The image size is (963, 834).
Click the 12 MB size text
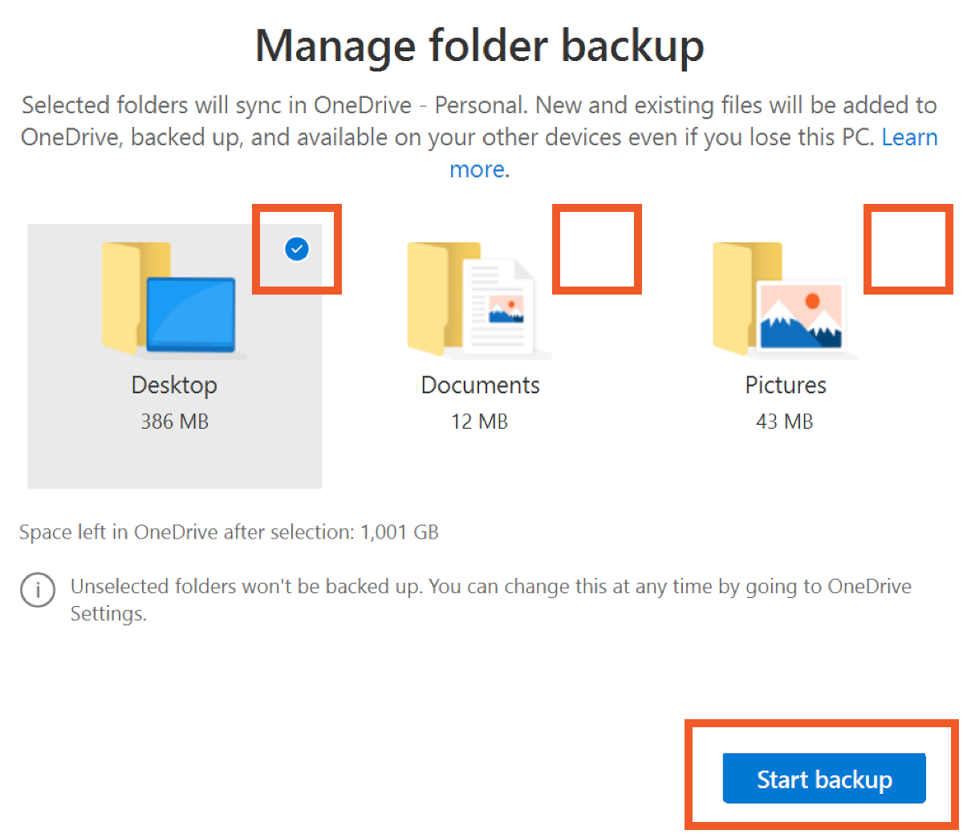(x=479, y=421)
